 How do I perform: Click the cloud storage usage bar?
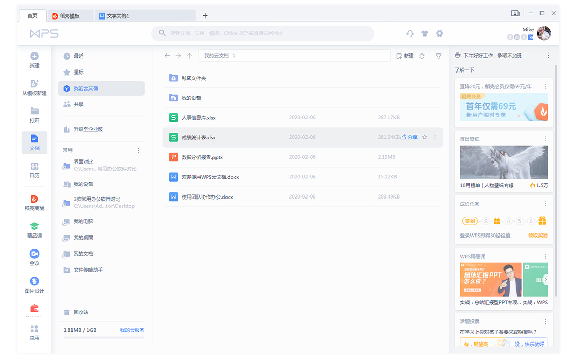103,337
